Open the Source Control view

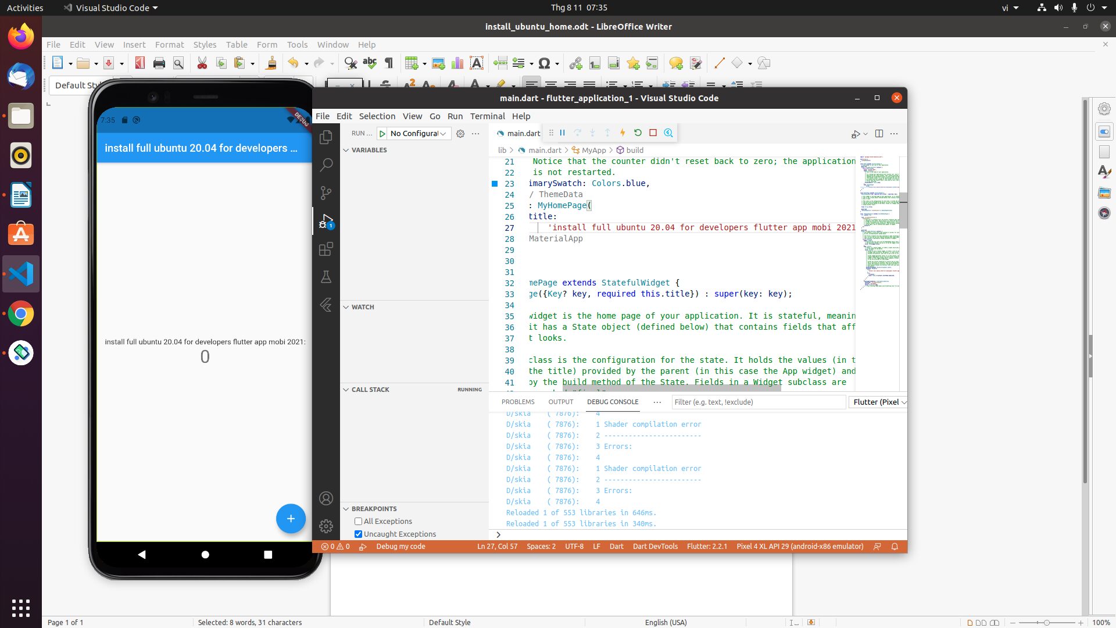326,192
